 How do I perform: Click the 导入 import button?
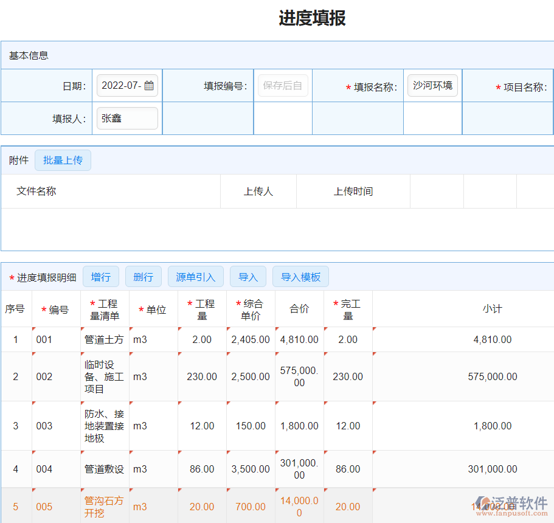[x=248, y=276]
